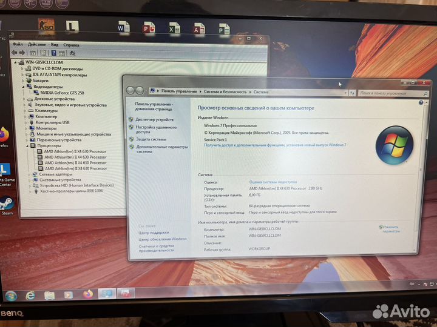This screenshot has height=327, width=437.
Task: Open Центр обновления Windows link
Action: [163, 239]
